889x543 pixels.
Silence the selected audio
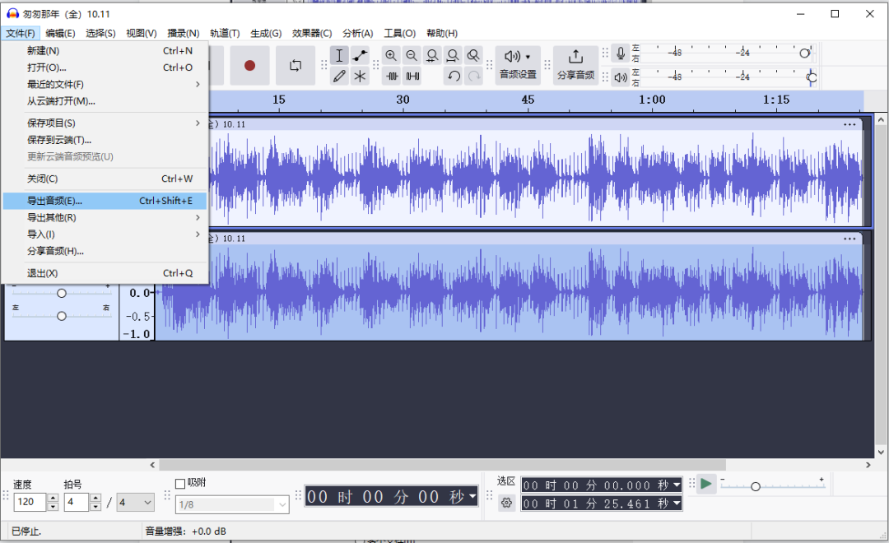point(412,76)
